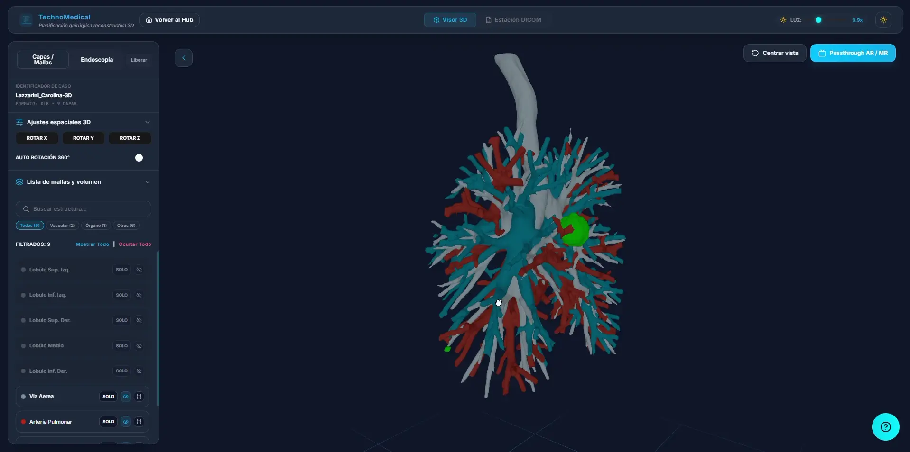The height and width of the screenshot is (452, 910).
Task: Solo the Lobulo Sup. Izq. layer
Action: [x=122, y=270]
